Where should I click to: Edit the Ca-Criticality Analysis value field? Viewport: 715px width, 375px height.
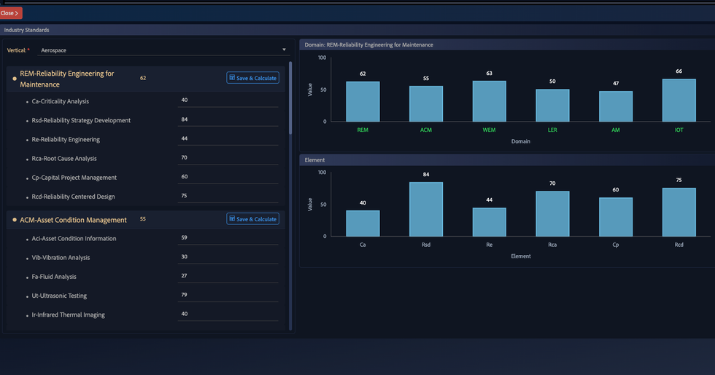click(x=227, y=100)
